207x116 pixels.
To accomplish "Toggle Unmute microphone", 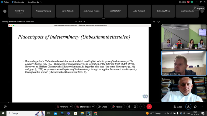I will [x=63, y=107].
